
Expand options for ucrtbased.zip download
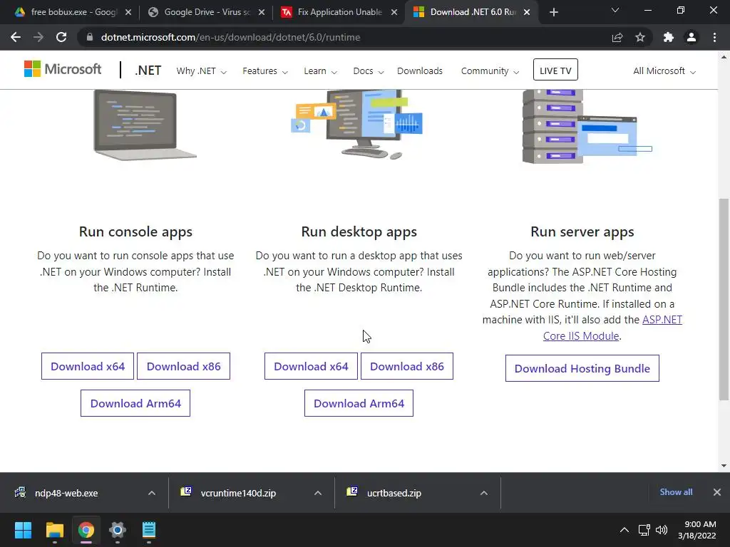[484, 493]
